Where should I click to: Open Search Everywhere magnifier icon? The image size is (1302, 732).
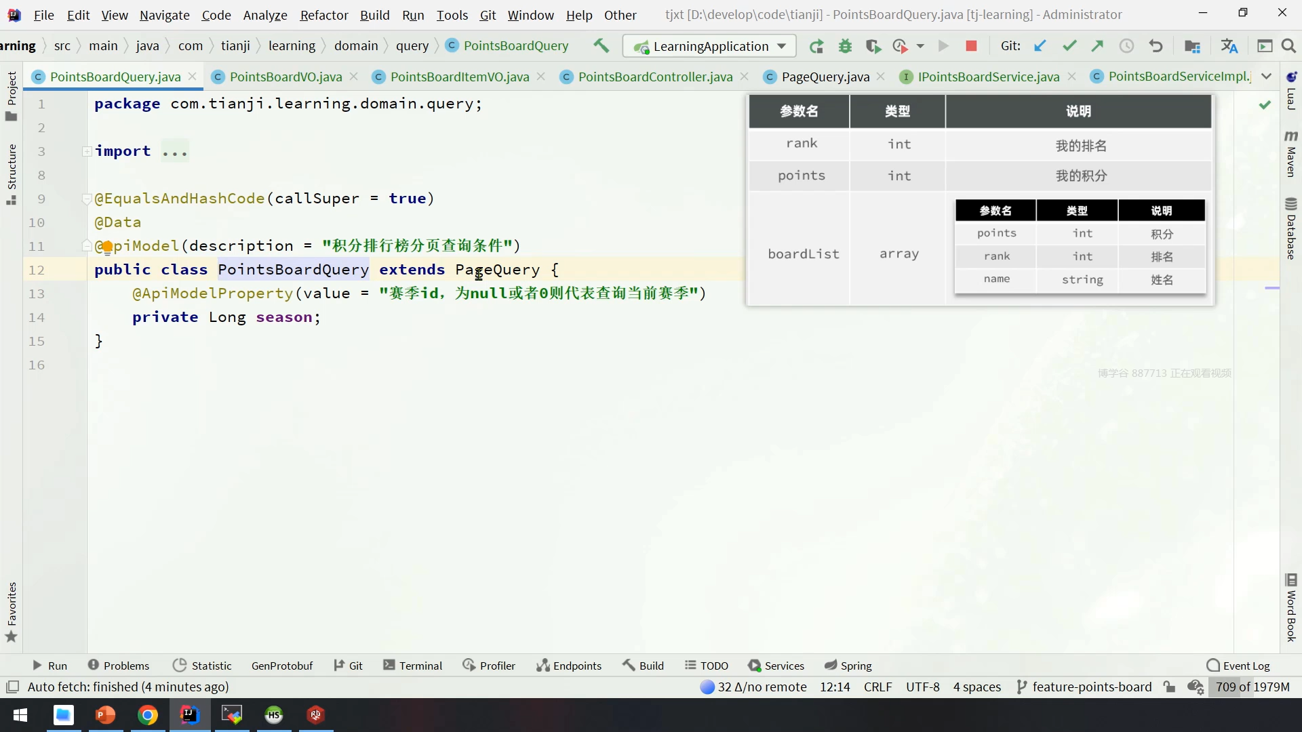1289,46
